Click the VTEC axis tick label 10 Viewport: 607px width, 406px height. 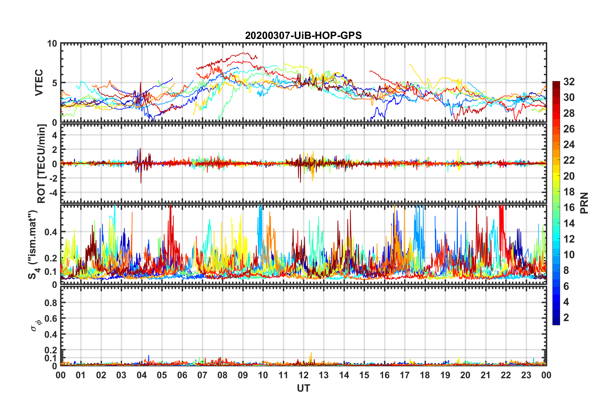click(x=52, y=44)
